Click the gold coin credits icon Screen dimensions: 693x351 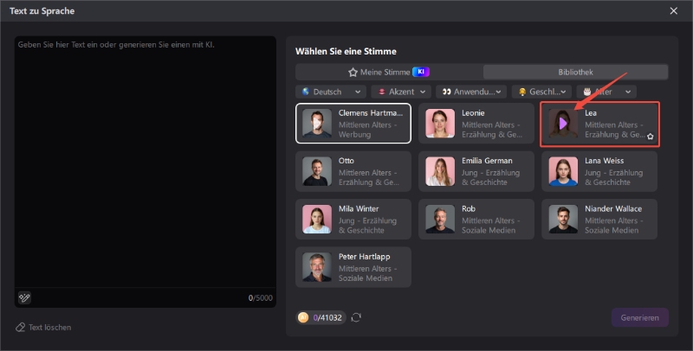coord(303,317)
